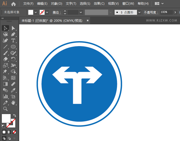The width and height of the screenshot is (180, 141).
Task: Select the Shape Builder tool
Action: coord(13,72)
